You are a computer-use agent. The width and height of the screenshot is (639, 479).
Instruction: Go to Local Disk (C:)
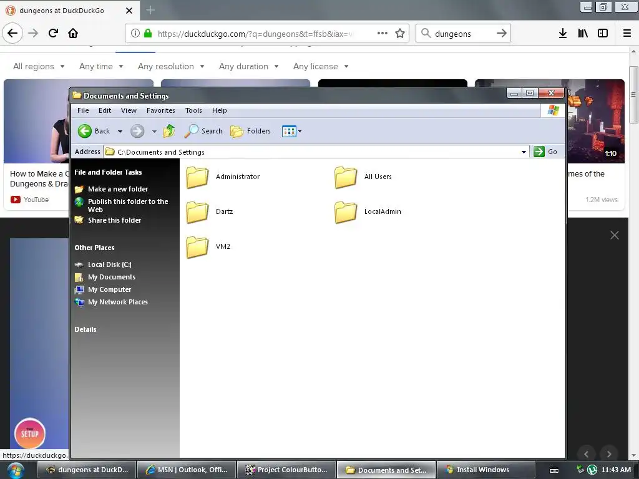point(103,264)
